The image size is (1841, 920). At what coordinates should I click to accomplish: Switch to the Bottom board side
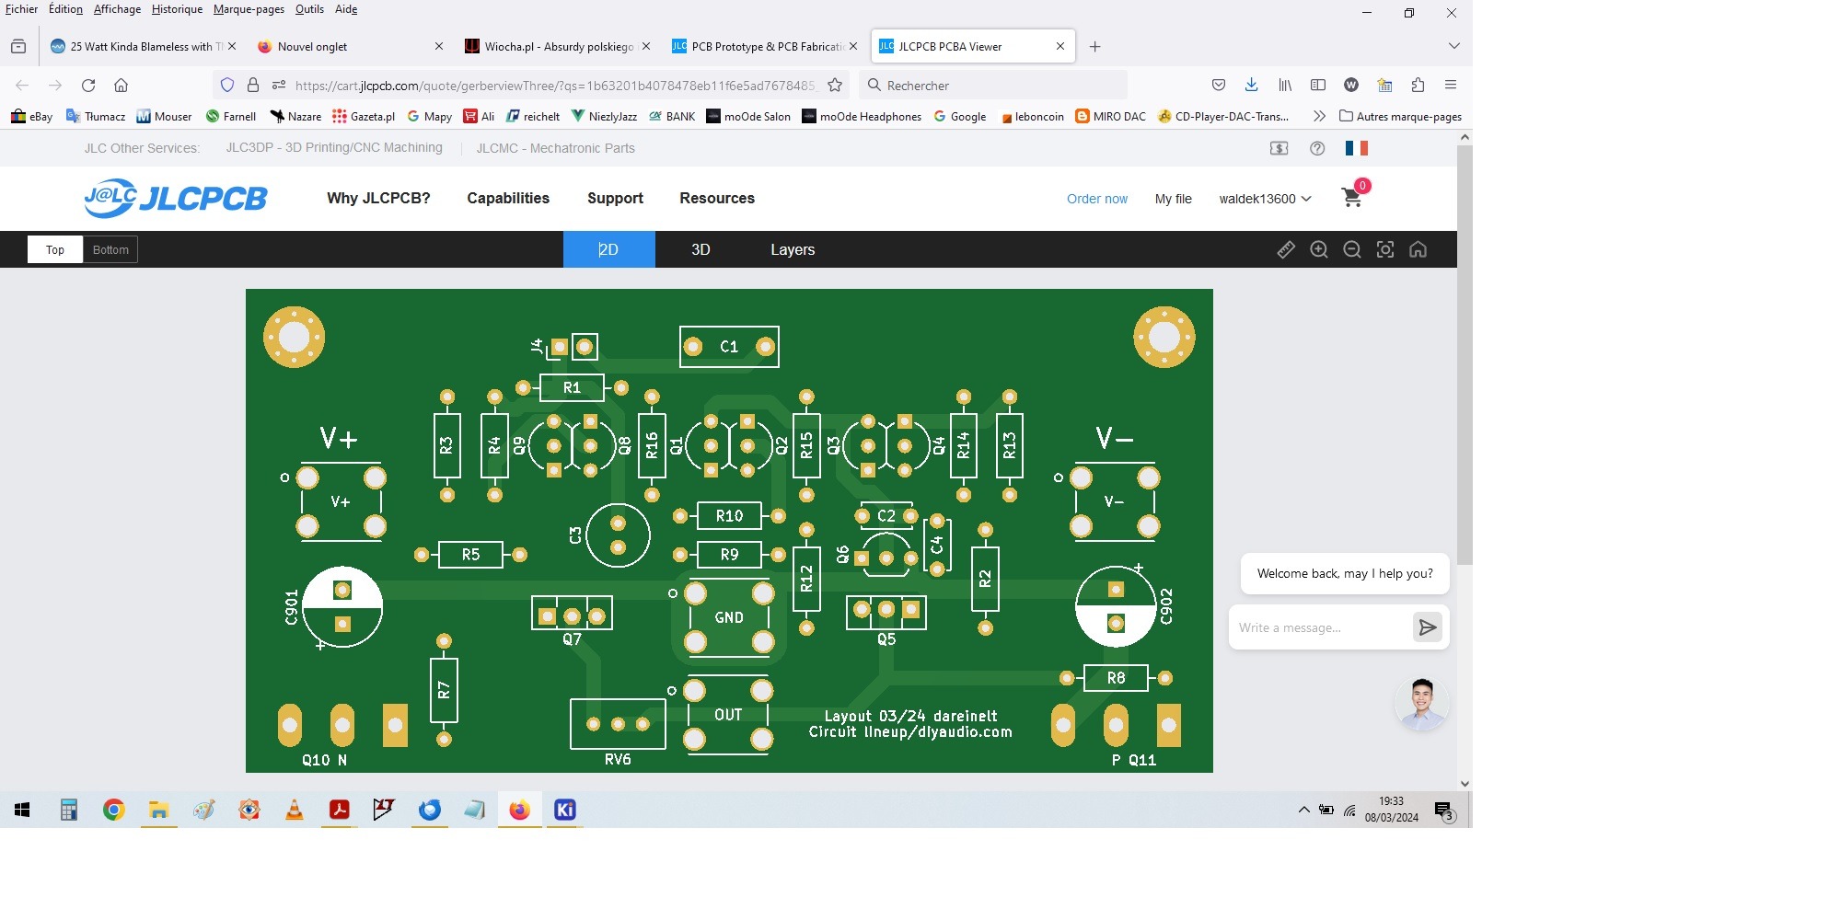[110, 249]
